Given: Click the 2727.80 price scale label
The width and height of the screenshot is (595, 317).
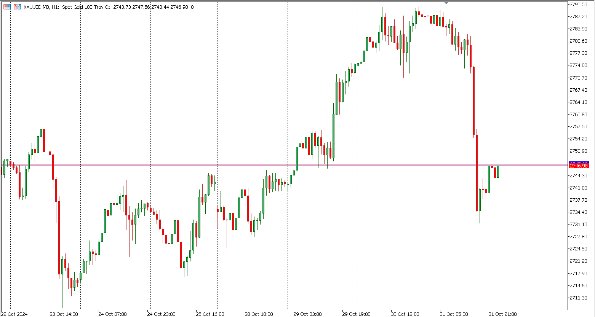Looking at the screenshot, I should 578,236.
